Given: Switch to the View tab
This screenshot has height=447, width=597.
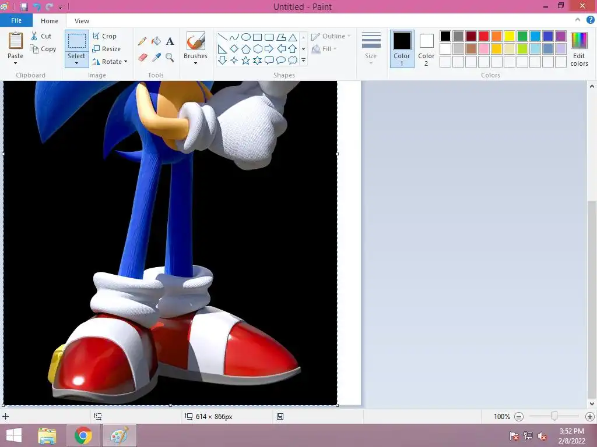Looking at the screenshot, I should pos(82,21).
